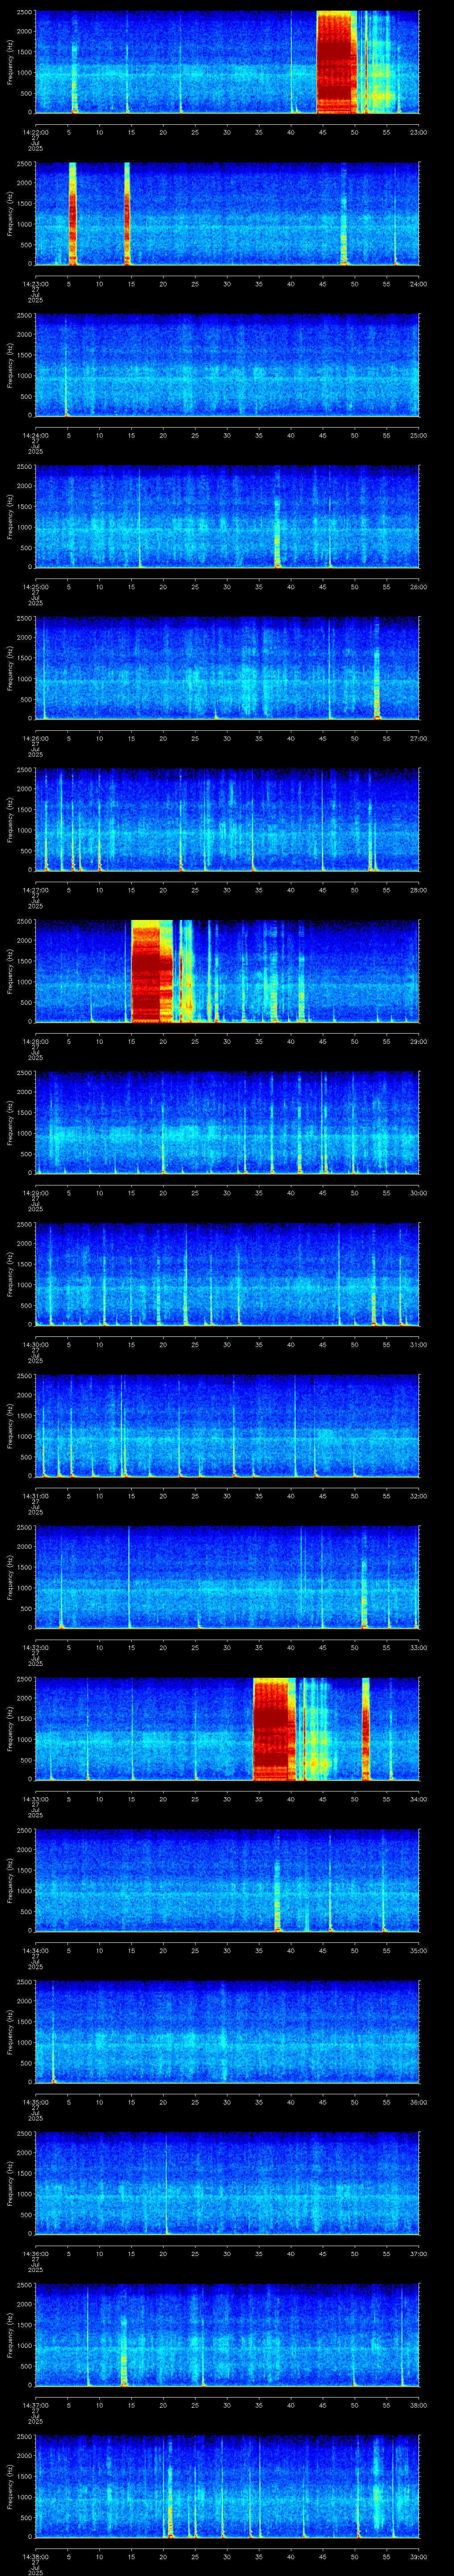Screen dimensions: 454x2576
Task: Click the 35:00 end time label
Action: pos(418,1950)
